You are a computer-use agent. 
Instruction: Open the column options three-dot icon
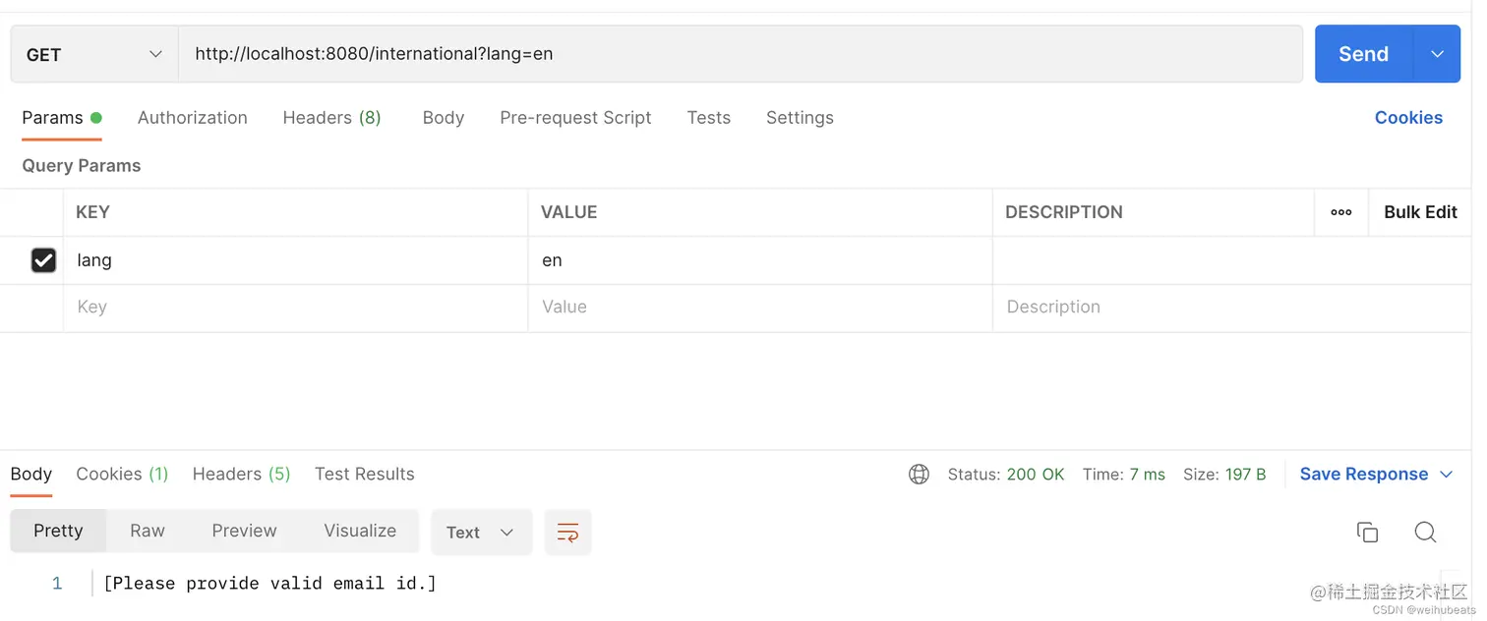coord(1341,212)
